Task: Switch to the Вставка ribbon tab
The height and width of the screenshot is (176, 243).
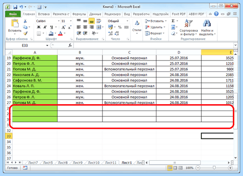Action: click(x=44, y=14)
